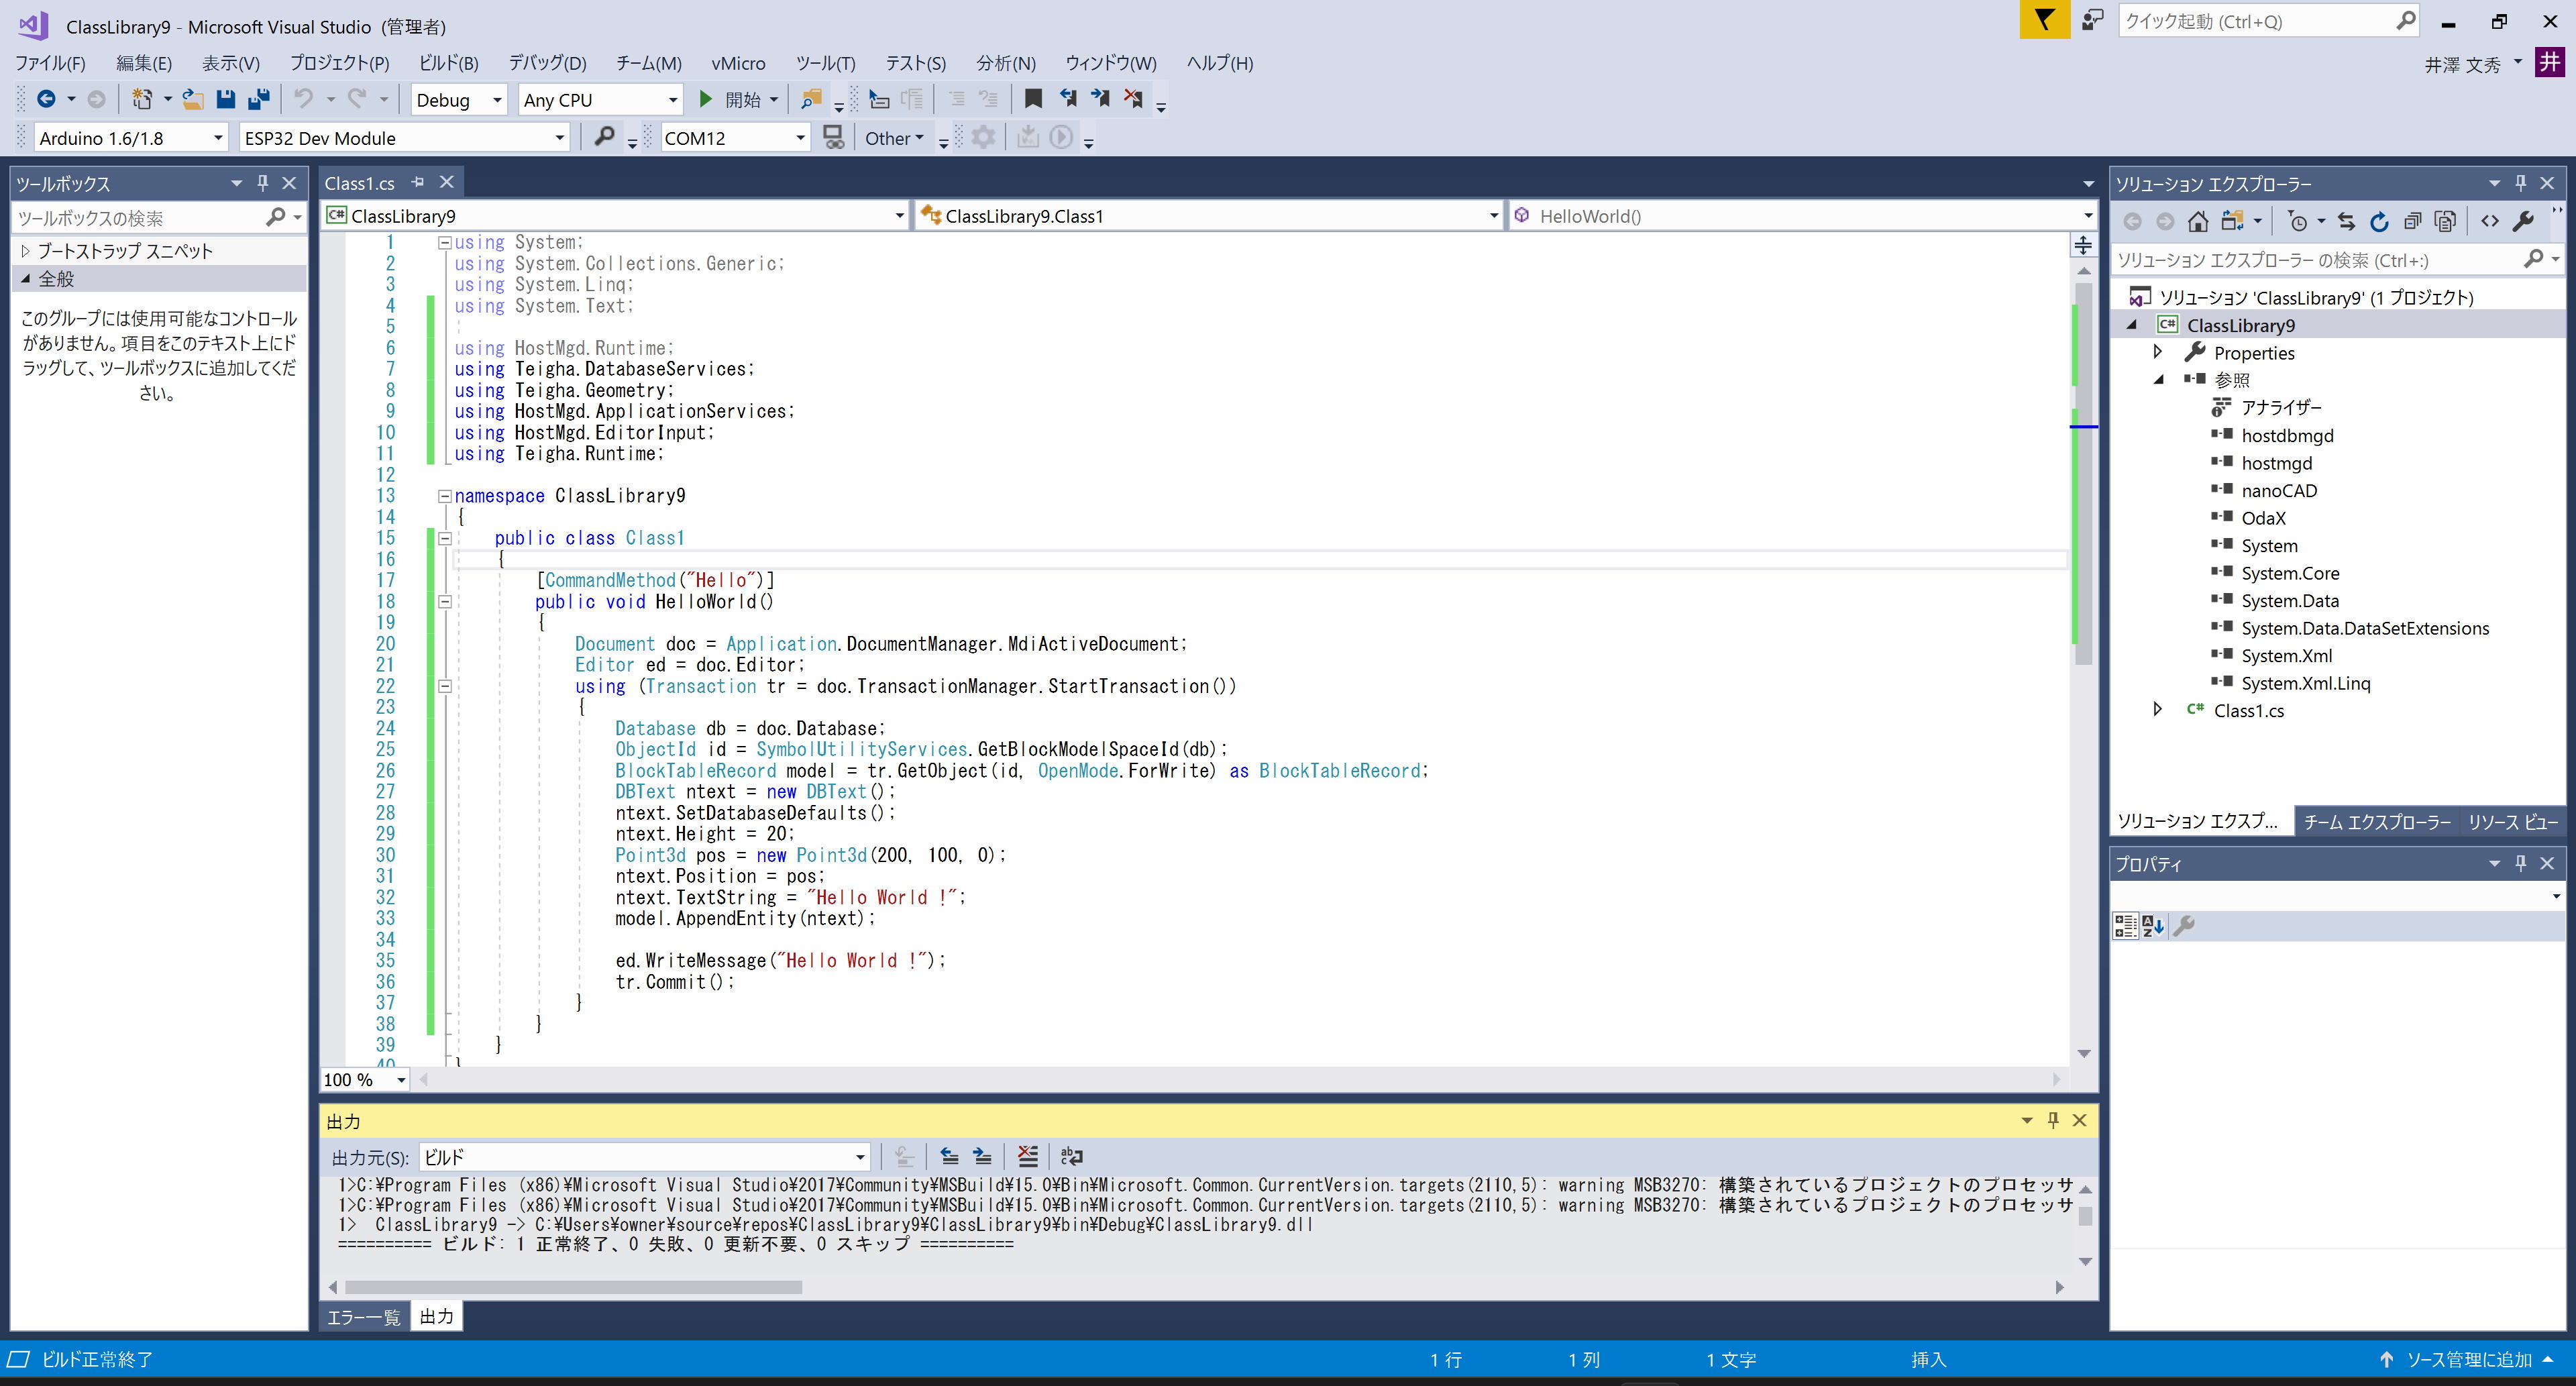
Task: Click the Output panel horizontal scrollbar thumb
Action: point(573,1287)
